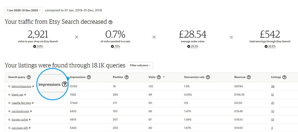Click magnifier icon in cat lover gift row
Screen dimensions: 298x132
[x=9, y=128]
